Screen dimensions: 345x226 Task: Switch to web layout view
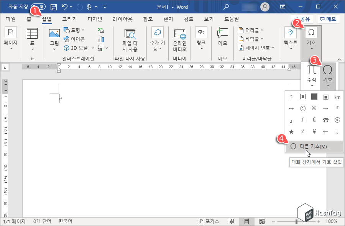click(262, 221)
